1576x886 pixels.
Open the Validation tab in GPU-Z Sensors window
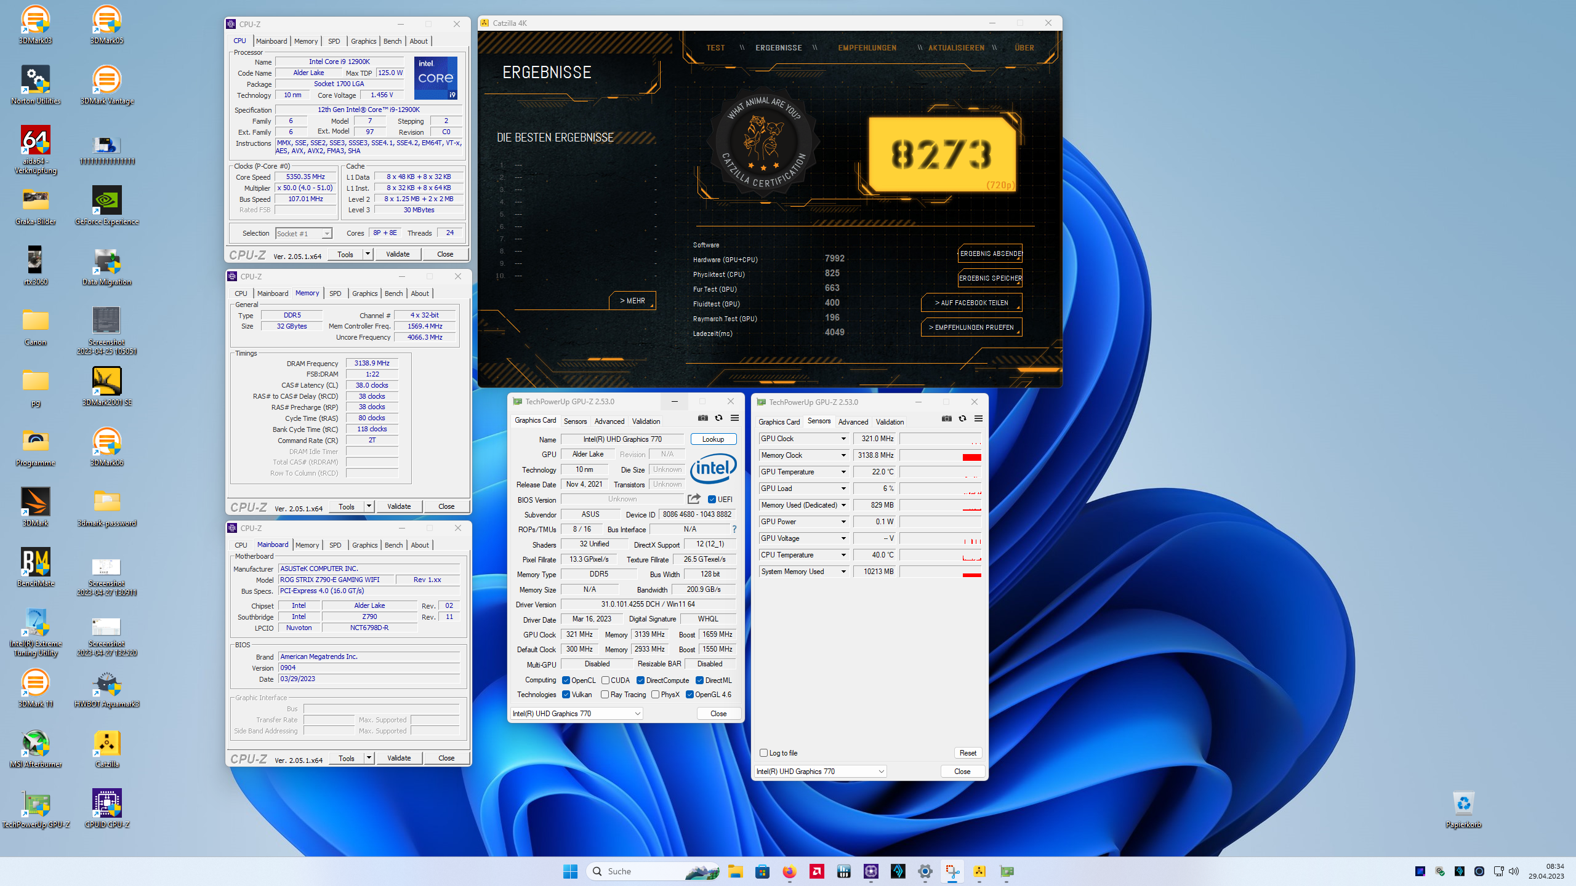pyautogui.click(x=890, y=422)
